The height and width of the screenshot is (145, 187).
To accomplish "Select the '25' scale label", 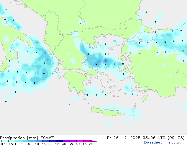I will click(57, 144).
